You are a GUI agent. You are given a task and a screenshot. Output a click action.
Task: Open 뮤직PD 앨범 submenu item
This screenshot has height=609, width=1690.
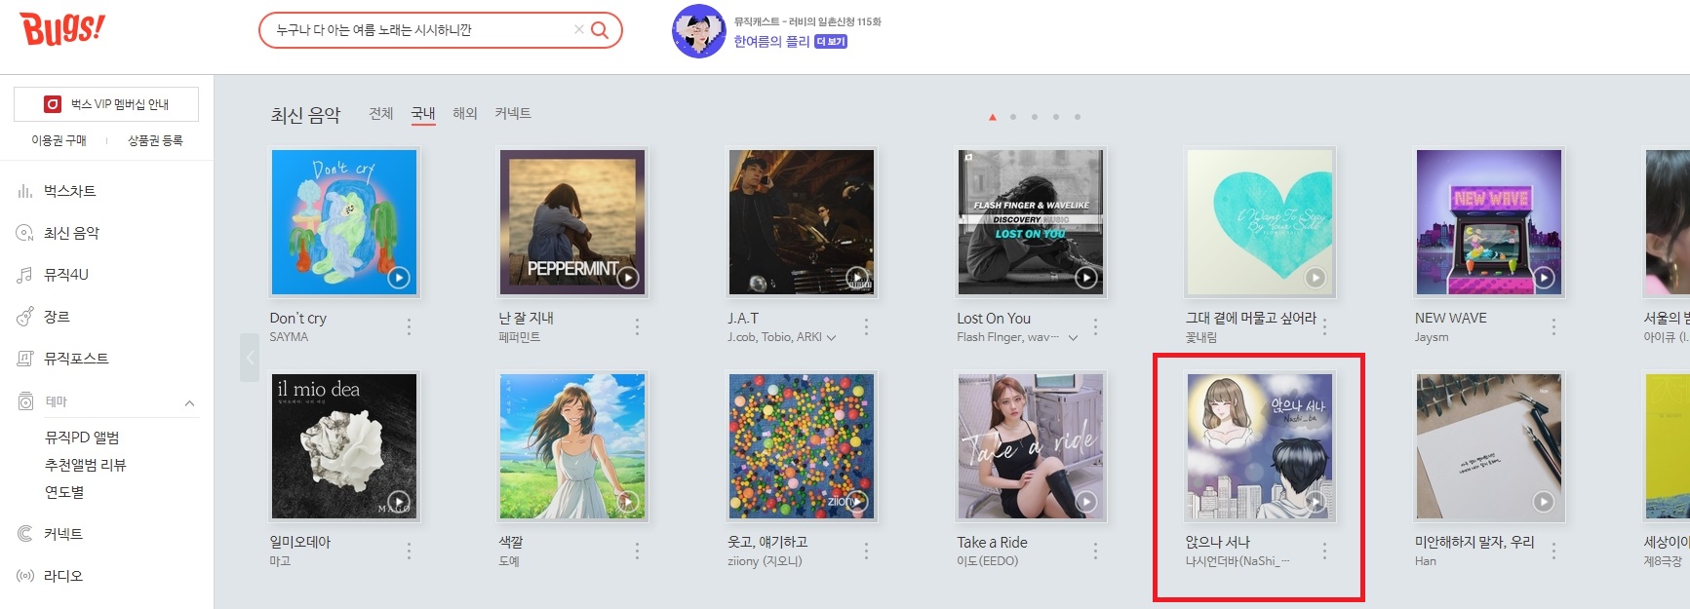[x=82, y=438]
